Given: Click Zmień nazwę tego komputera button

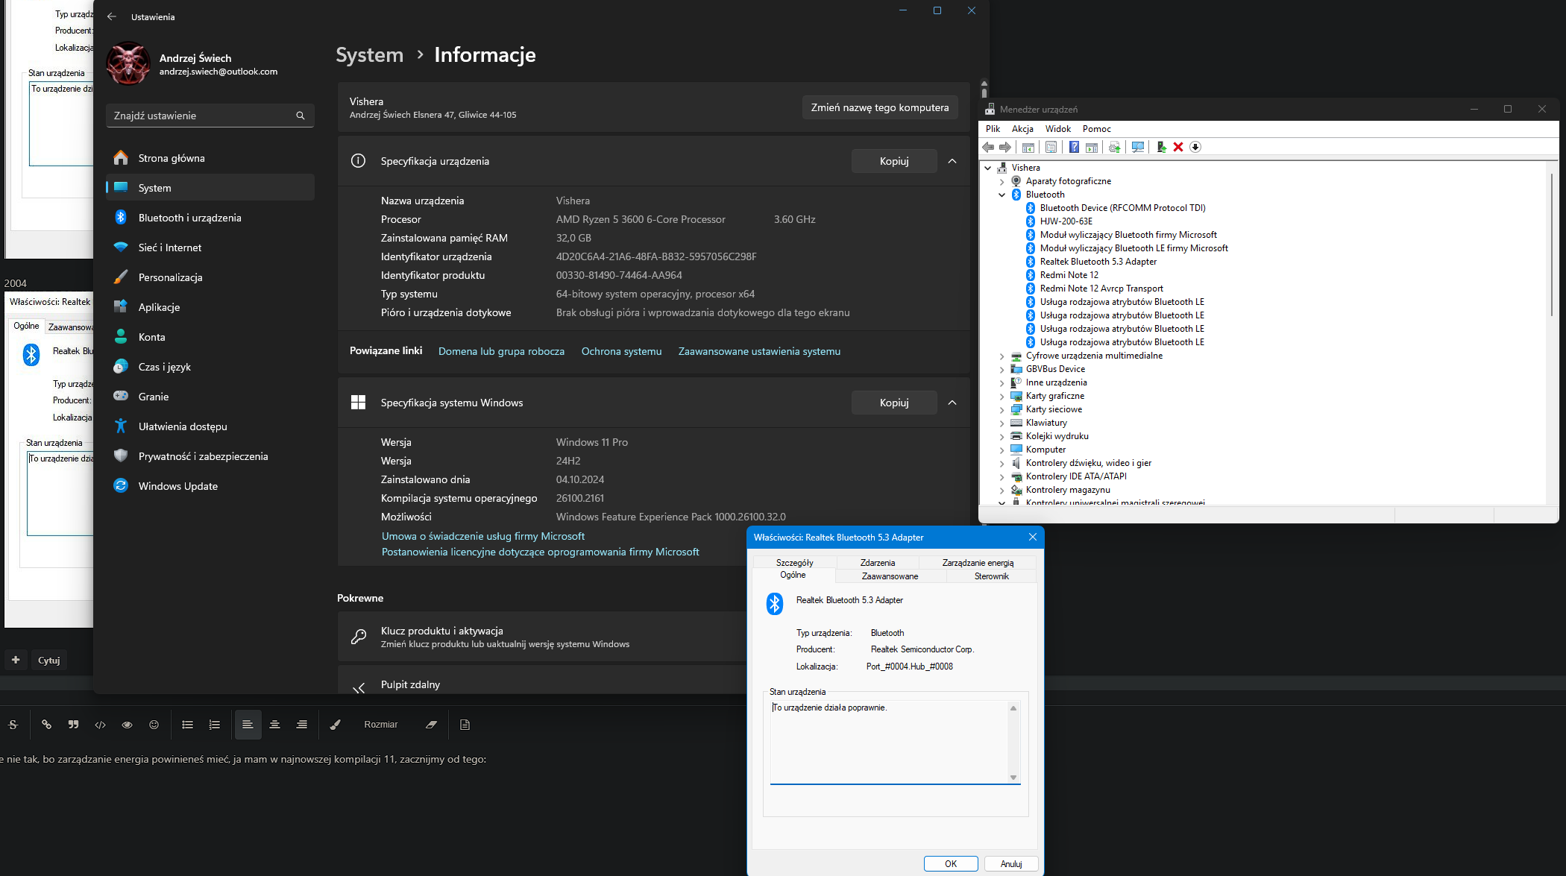Looking at the screenshot, I should click(x=879, y=107).
